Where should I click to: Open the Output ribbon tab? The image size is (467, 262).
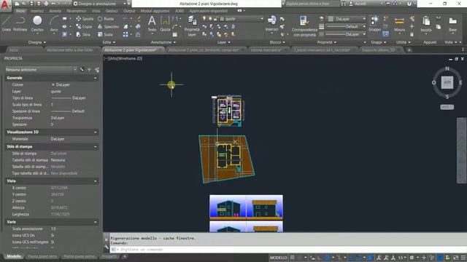129,11
